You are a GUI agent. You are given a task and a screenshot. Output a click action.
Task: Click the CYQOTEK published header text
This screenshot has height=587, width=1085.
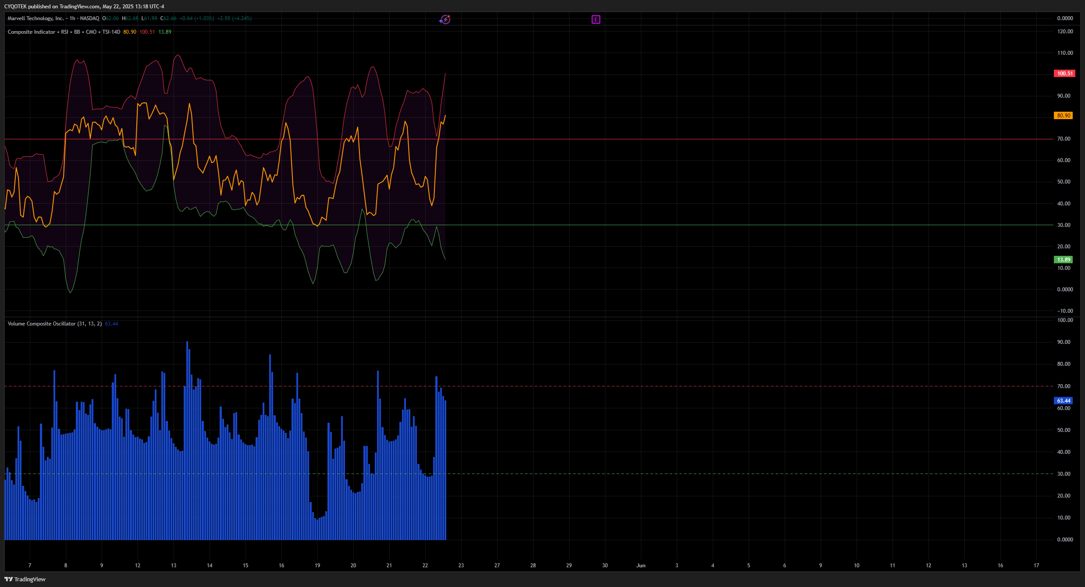point(84,7)
